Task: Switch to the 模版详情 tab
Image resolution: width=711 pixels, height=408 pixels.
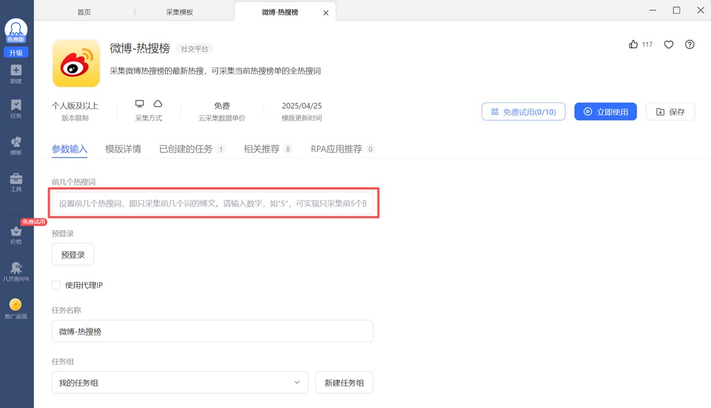Action: tap(123, 149)
